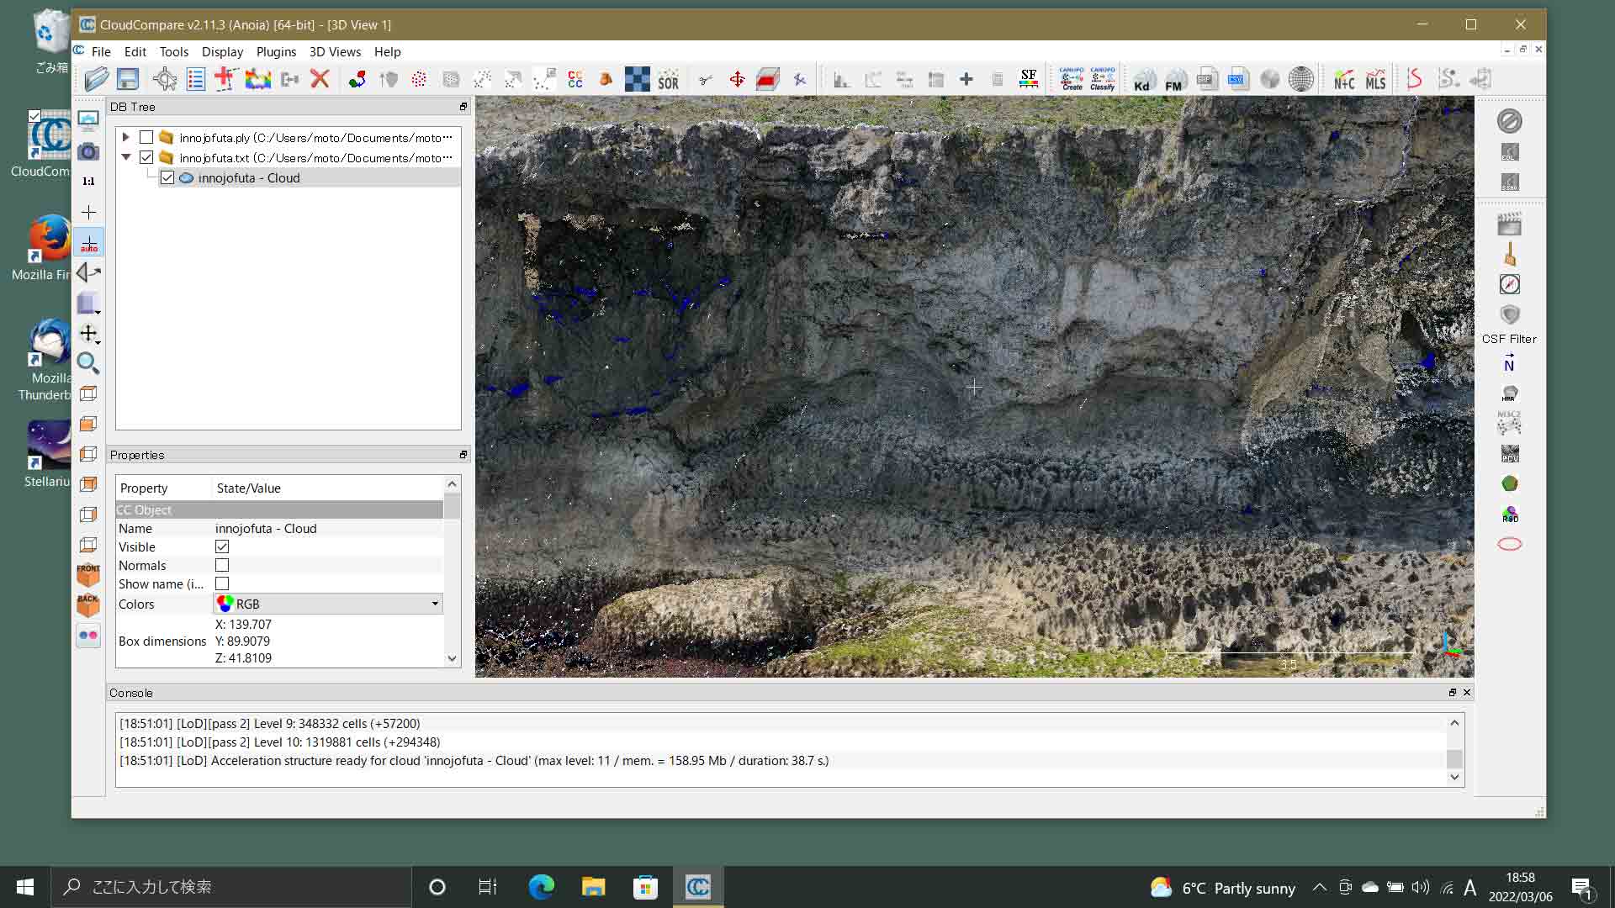Screen dimensions: 1615x908
Task: Delete the selected entity
Action: (319, 78)
